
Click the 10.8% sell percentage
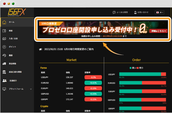point(164,77)
